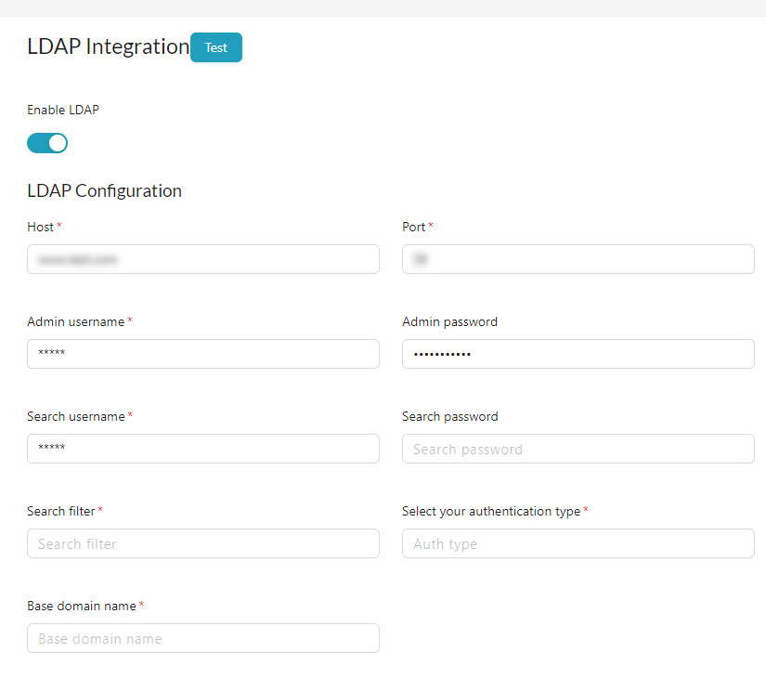Click the LDAP Configuration section header
The width and height of the screenshot is (766, 692).
coord(104,190)
